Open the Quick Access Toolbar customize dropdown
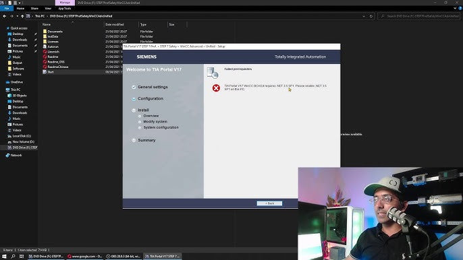 click(x=20, y=3)
